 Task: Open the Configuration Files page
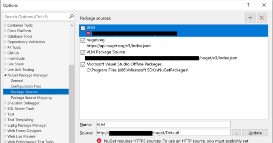(x=26, y=86)
